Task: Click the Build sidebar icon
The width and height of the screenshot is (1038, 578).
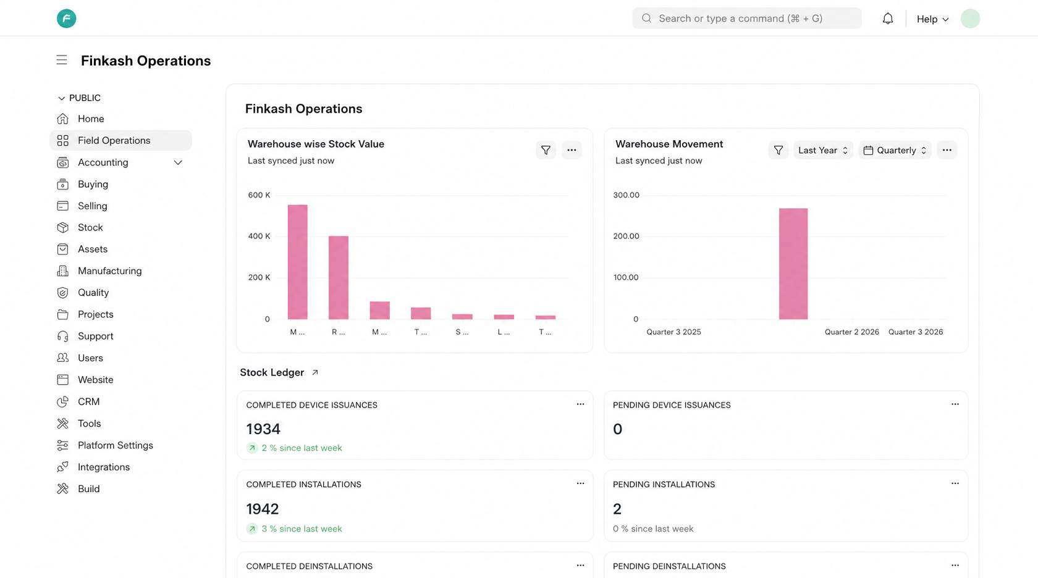Action: click(x=62, y=488)
